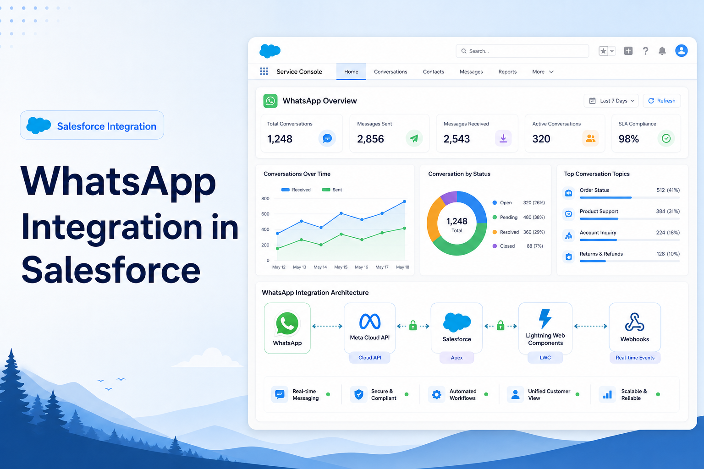Viewport: 704px width, 469px height.
Task: Click the Salesforce cloud logo in header
Action: click(270, 51)
